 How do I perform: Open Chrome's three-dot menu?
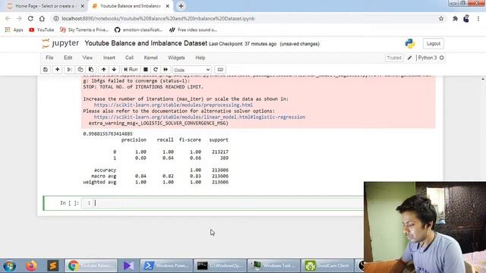(x=478, y=18)
